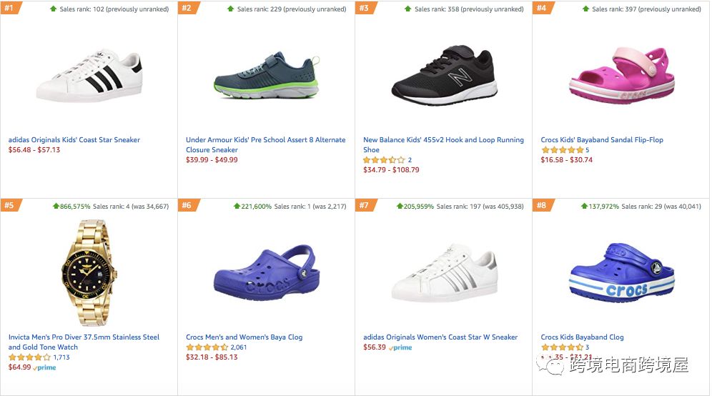The width and height of the screenshot is (712, 396).
Task: Click the adidas Coast Star Sneaker image
Action: [x=89, y=75]
